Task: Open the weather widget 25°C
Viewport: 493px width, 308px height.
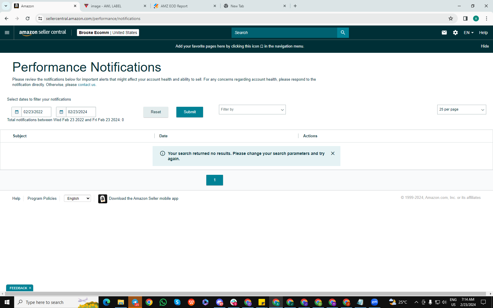Action: [398, 302]
